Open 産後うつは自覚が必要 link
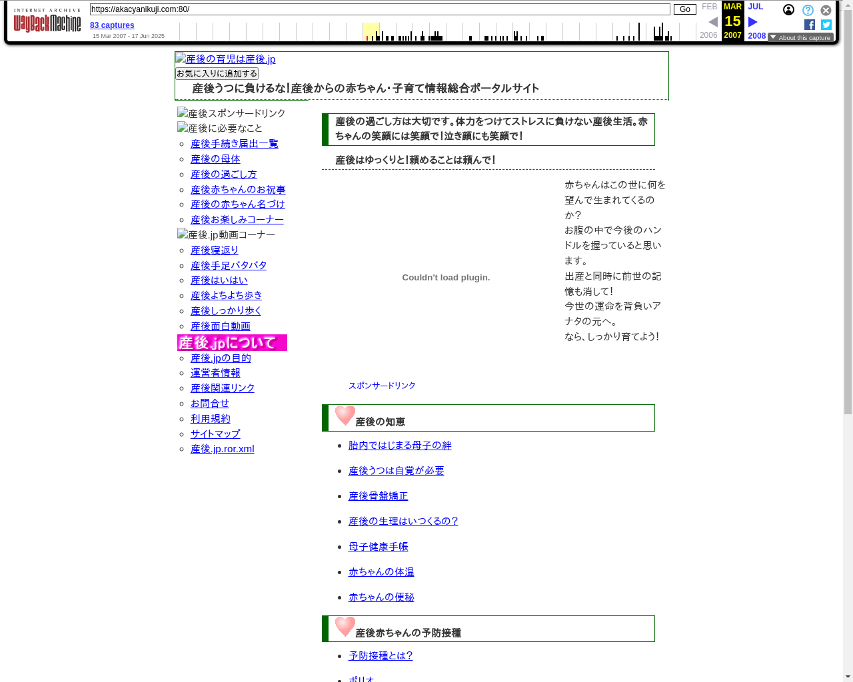The height and width of the screenshot is (682, 853). 396,471
